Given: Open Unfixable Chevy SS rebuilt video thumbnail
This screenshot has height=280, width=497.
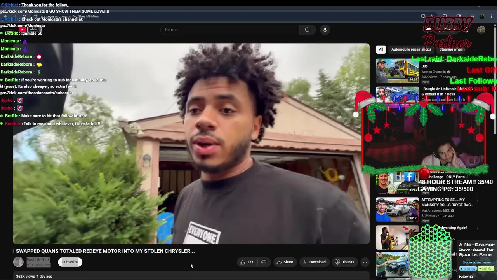Looking at the screenshot, I should point(397,95).
